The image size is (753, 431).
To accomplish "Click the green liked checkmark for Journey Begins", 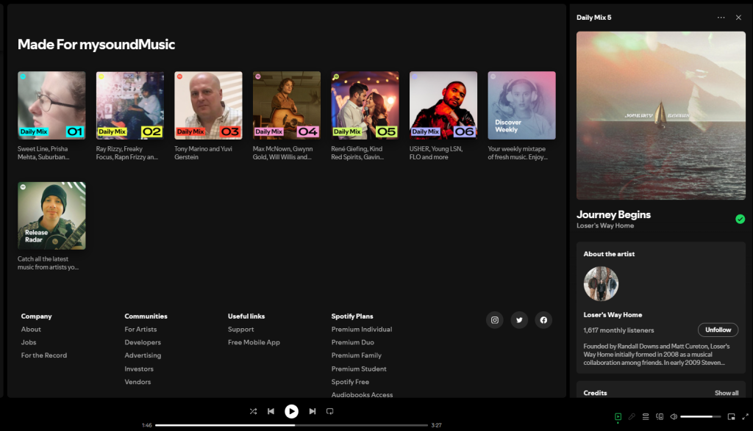I will pos(740,219).
